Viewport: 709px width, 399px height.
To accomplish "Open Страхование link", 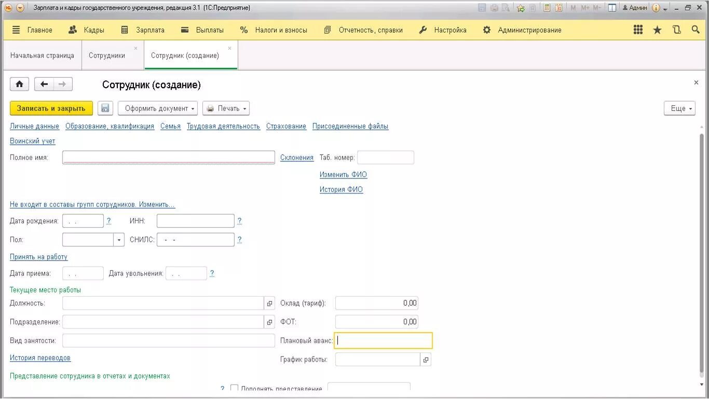I will (x=286, y=126).
